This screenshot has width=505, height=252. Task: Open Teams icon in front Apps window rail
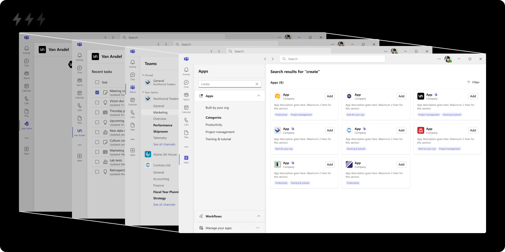pyautogui.click(x=186, y=96)
